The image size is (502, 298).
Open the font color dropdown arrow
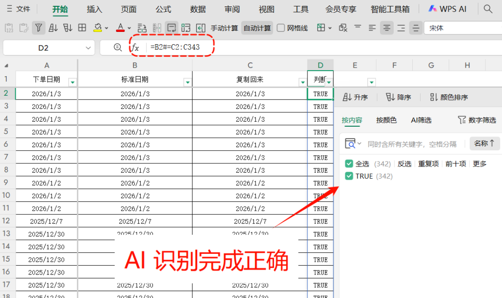click(129, 28)
